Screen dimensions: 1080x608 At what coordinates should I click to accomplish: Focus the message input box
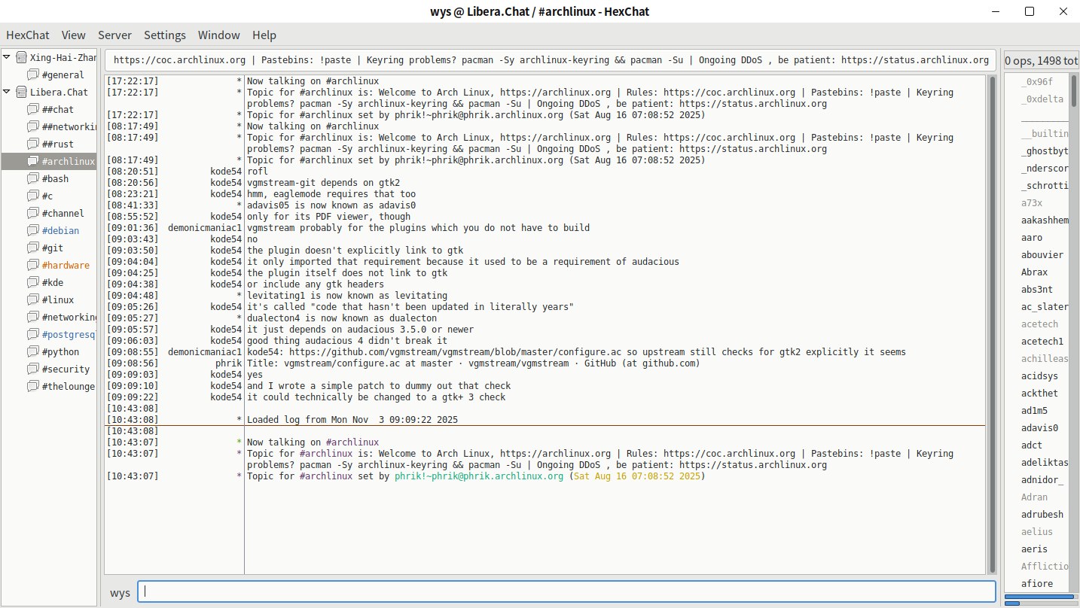[x=566, y=591]
